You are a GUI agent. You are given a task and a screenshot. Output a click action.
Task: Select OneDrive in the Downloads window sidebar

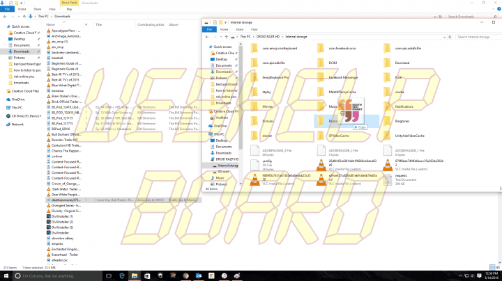pyautogui.click(x=18, y=99)
